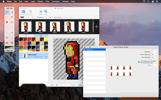
Task: Click the Clear Pattern button
Action: [69, 17]
